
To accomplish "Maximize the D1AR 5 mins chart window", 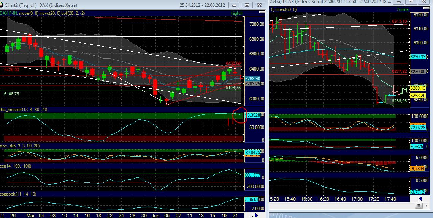I will click(x=411, y=2).
